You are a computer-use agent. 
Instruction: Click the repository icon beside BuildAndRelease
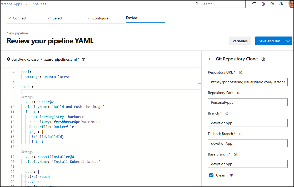[8, 59]
